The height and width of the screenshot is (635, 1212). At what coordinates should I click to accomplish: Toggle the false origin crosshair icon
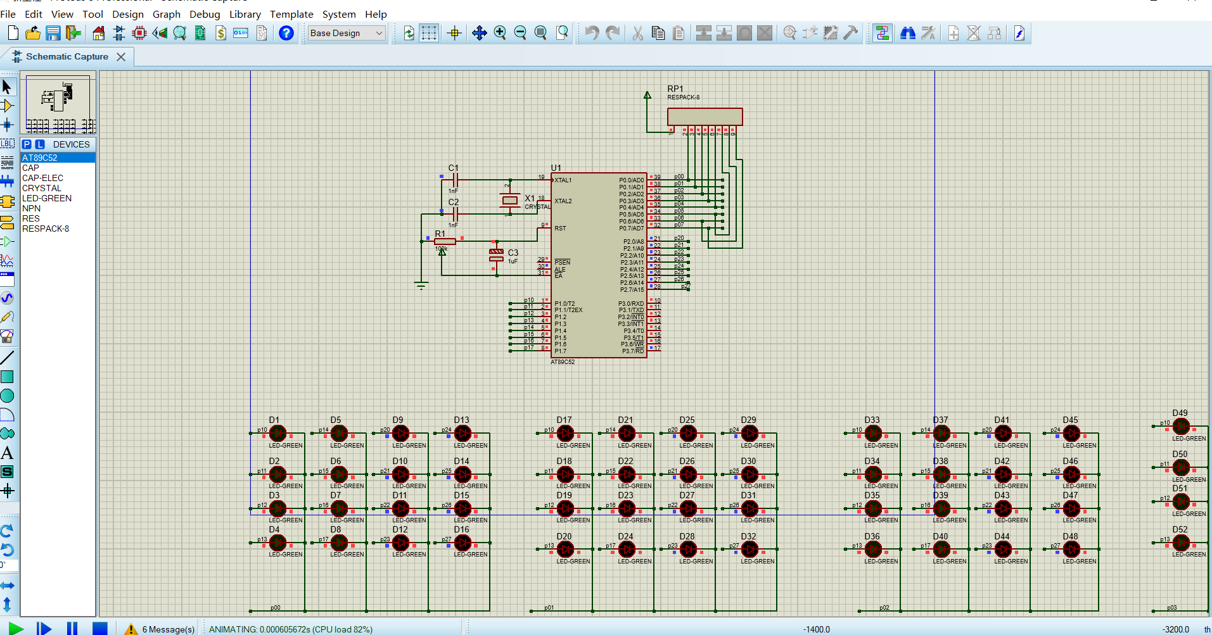coord(454,33)
